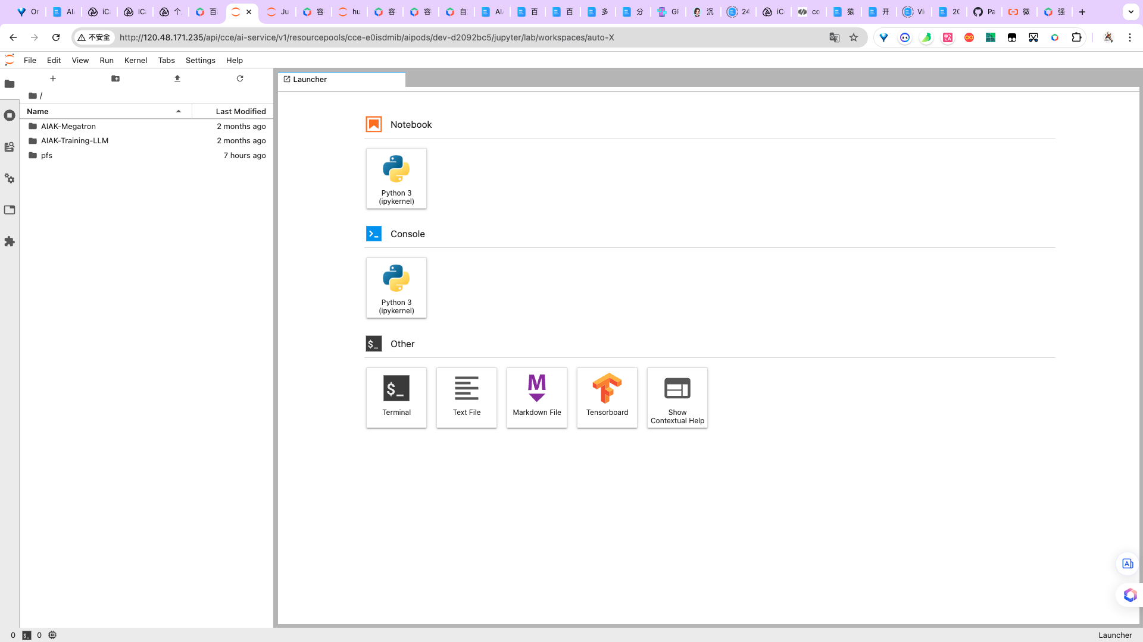This screenshot has width=1143, height=642.
Task: Open the Edit menu
Action: pyautogui.click(x=54, y=60)
